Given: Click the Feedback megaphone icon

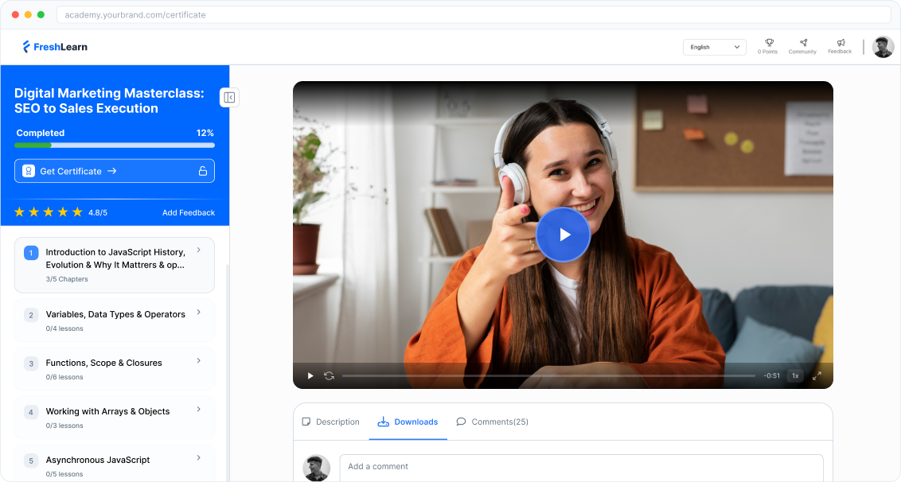Looking at the screenshot, I should [840, 43].
